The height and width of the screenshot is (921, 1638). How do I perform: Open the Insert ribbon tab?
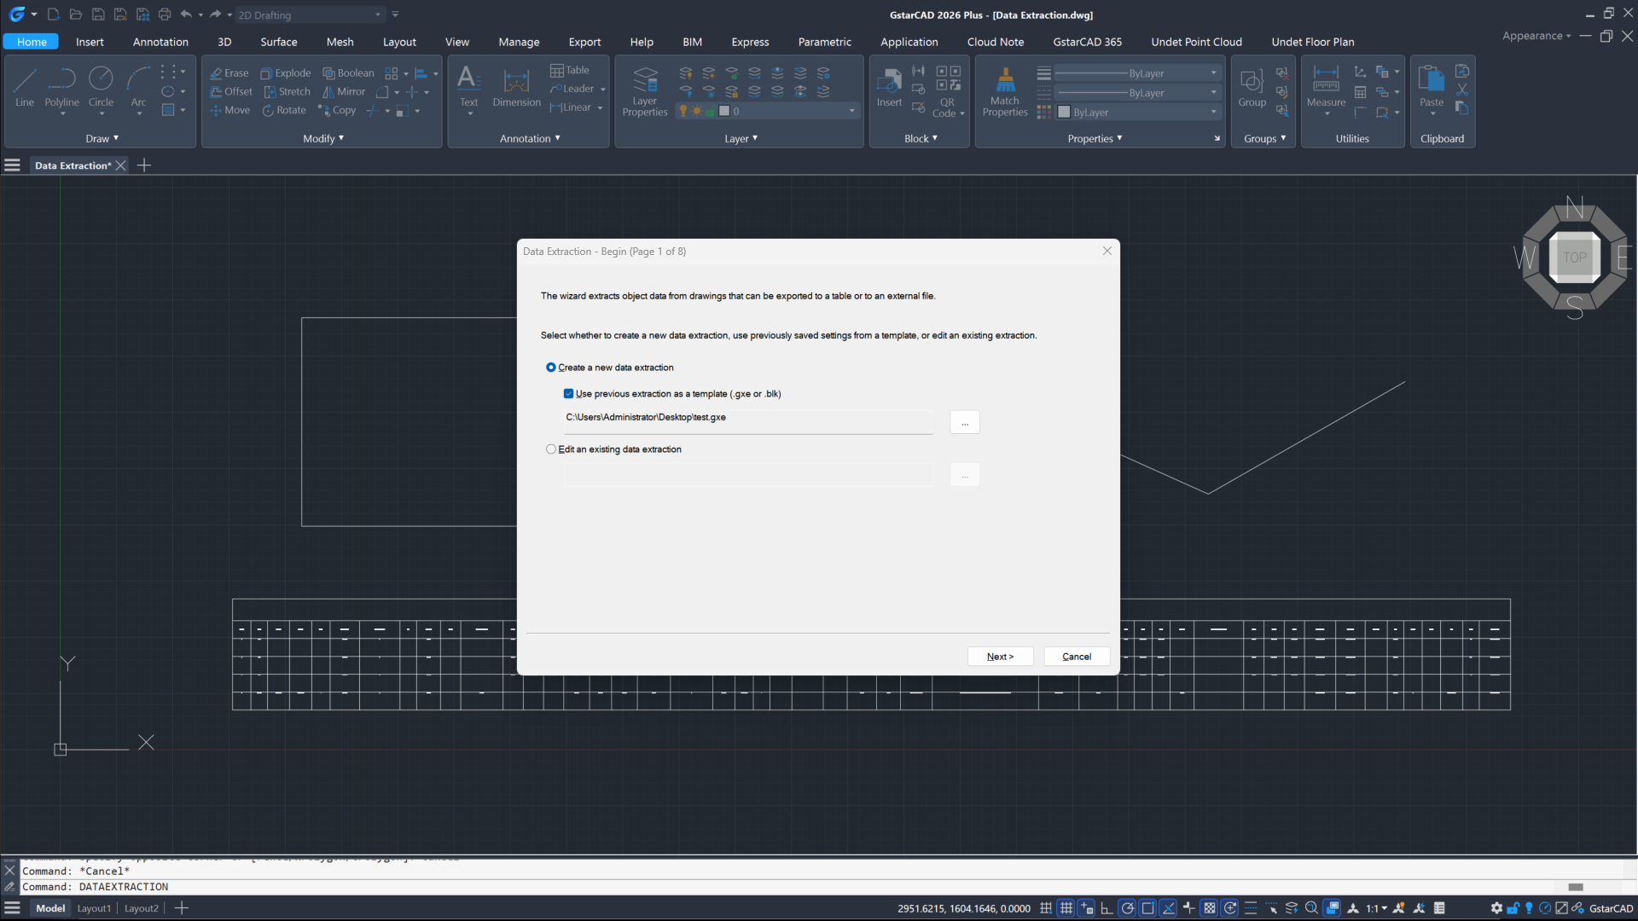click(90, 42)
